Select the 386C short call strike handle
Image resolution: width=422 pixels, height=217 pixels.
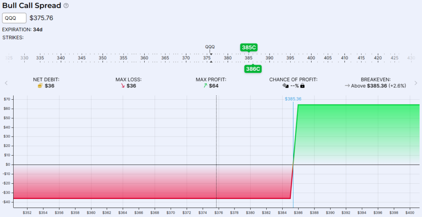253,69
